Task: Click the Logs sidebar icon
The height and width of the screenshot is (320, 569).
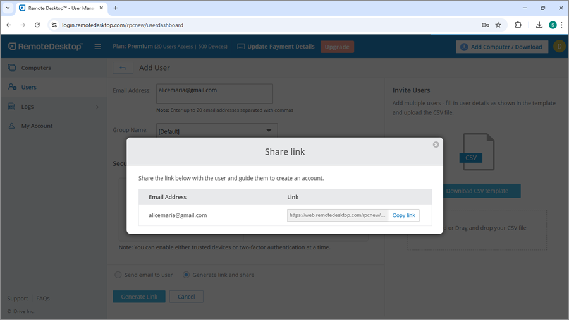Action: pyautogui.click(x=11, y=107)
